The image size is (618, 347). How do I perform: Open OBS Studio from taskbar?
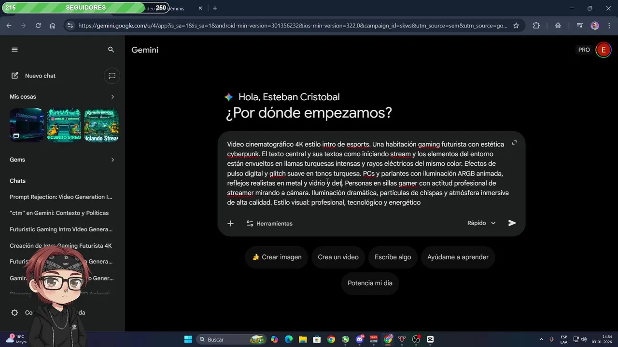(416, 339)
